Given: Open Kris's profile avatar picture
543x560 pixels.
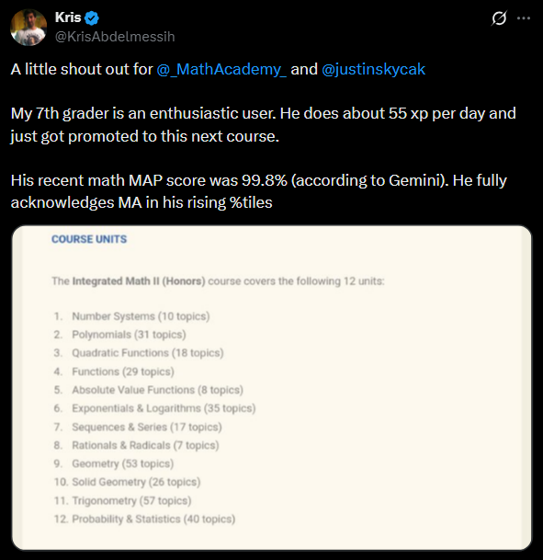Looking at the screenshot, I should pyautogui.click(x=28, y=28).
